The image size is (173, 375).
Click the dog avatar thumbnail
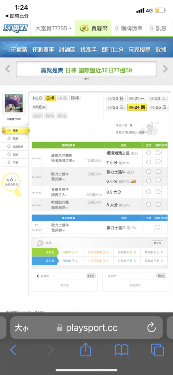pos(13,103)
